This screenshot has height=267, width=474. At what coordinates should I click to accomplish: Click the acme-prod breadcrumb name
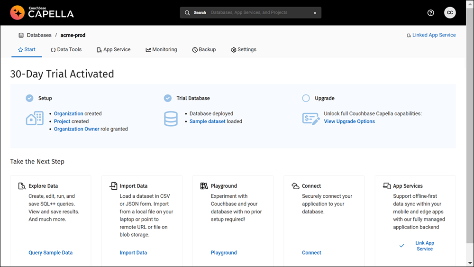coord(73,35)
